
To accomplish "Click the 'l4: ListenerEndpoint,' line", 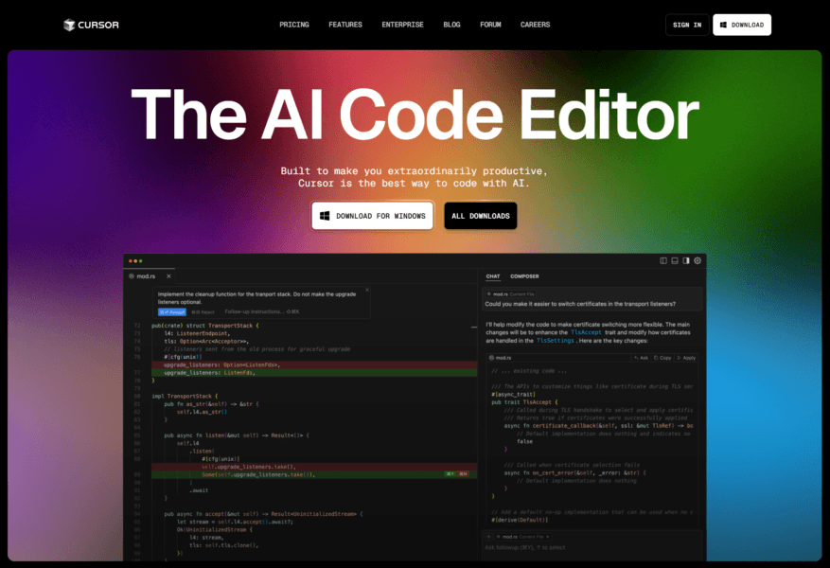I will click(197, 333).
